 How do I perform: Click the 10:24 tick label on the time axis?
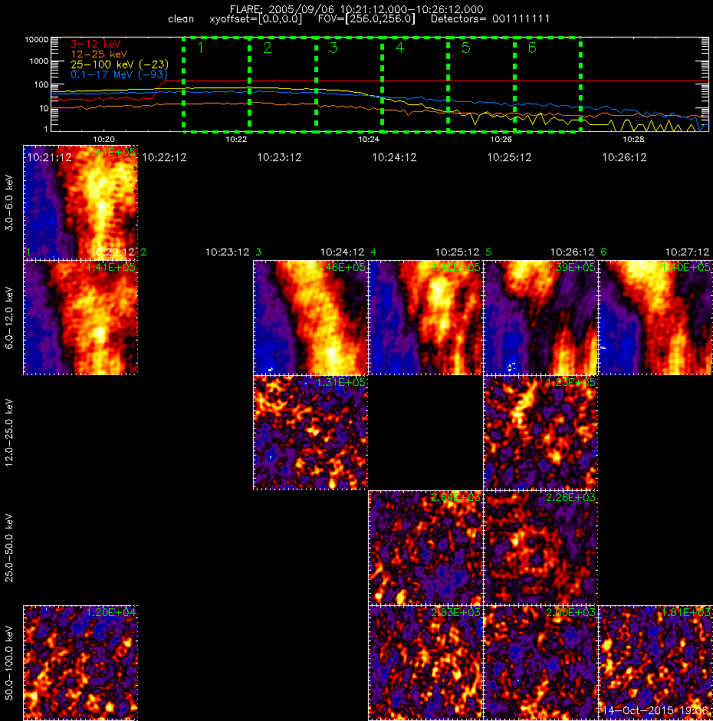pyautogui.click(x=369, y=139)
